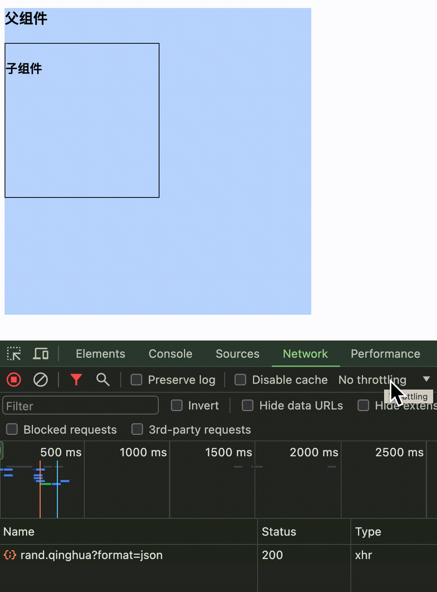Screen dimensions: 437x592
Task: Activate the inspect element picker icon
Action: (14, 354)
